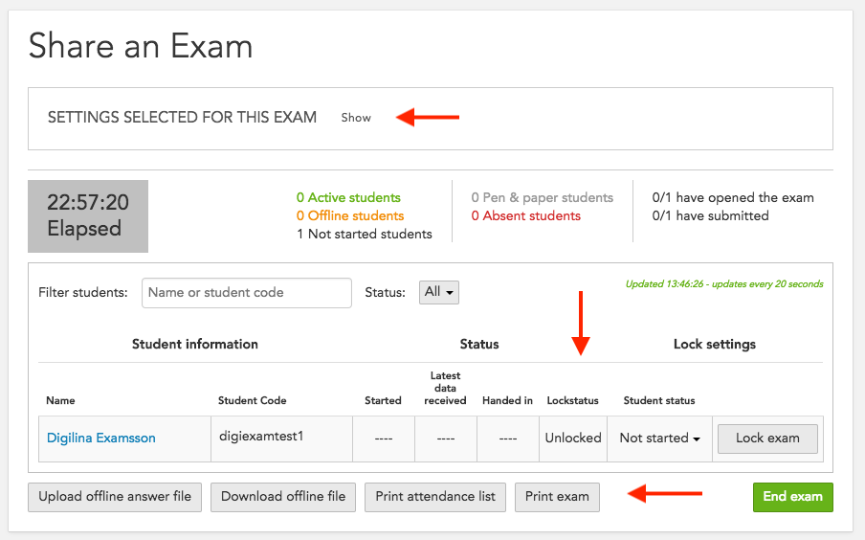Viewport: 865px width, 540px height.
Task: Select the 0 Absent students counter
Action: (525, 215)
